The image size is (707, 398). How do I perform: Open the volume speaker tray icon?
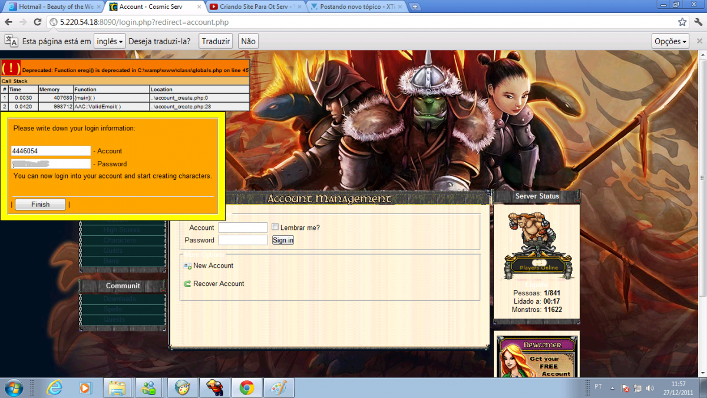tap(650, 388)
